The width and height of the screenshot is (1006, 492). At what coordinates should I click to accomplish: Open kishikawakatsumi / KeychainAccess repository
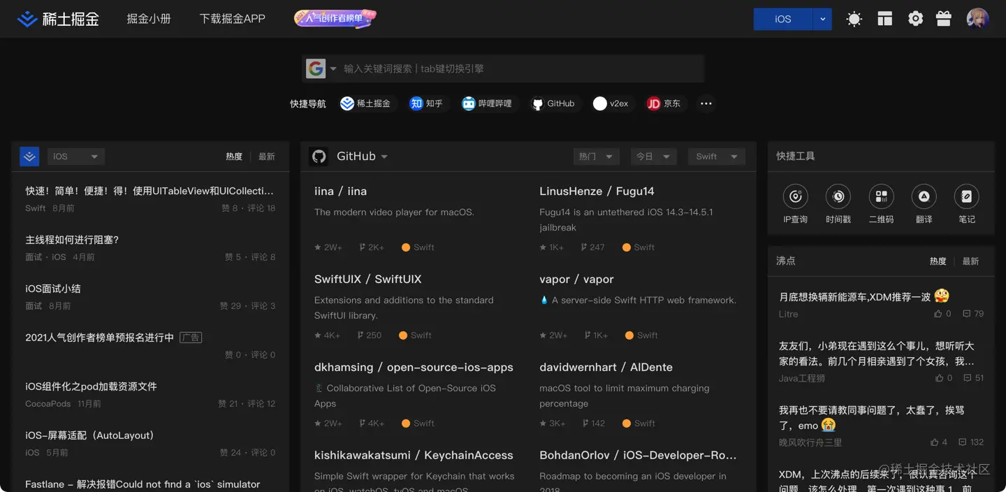click(414, 456)
